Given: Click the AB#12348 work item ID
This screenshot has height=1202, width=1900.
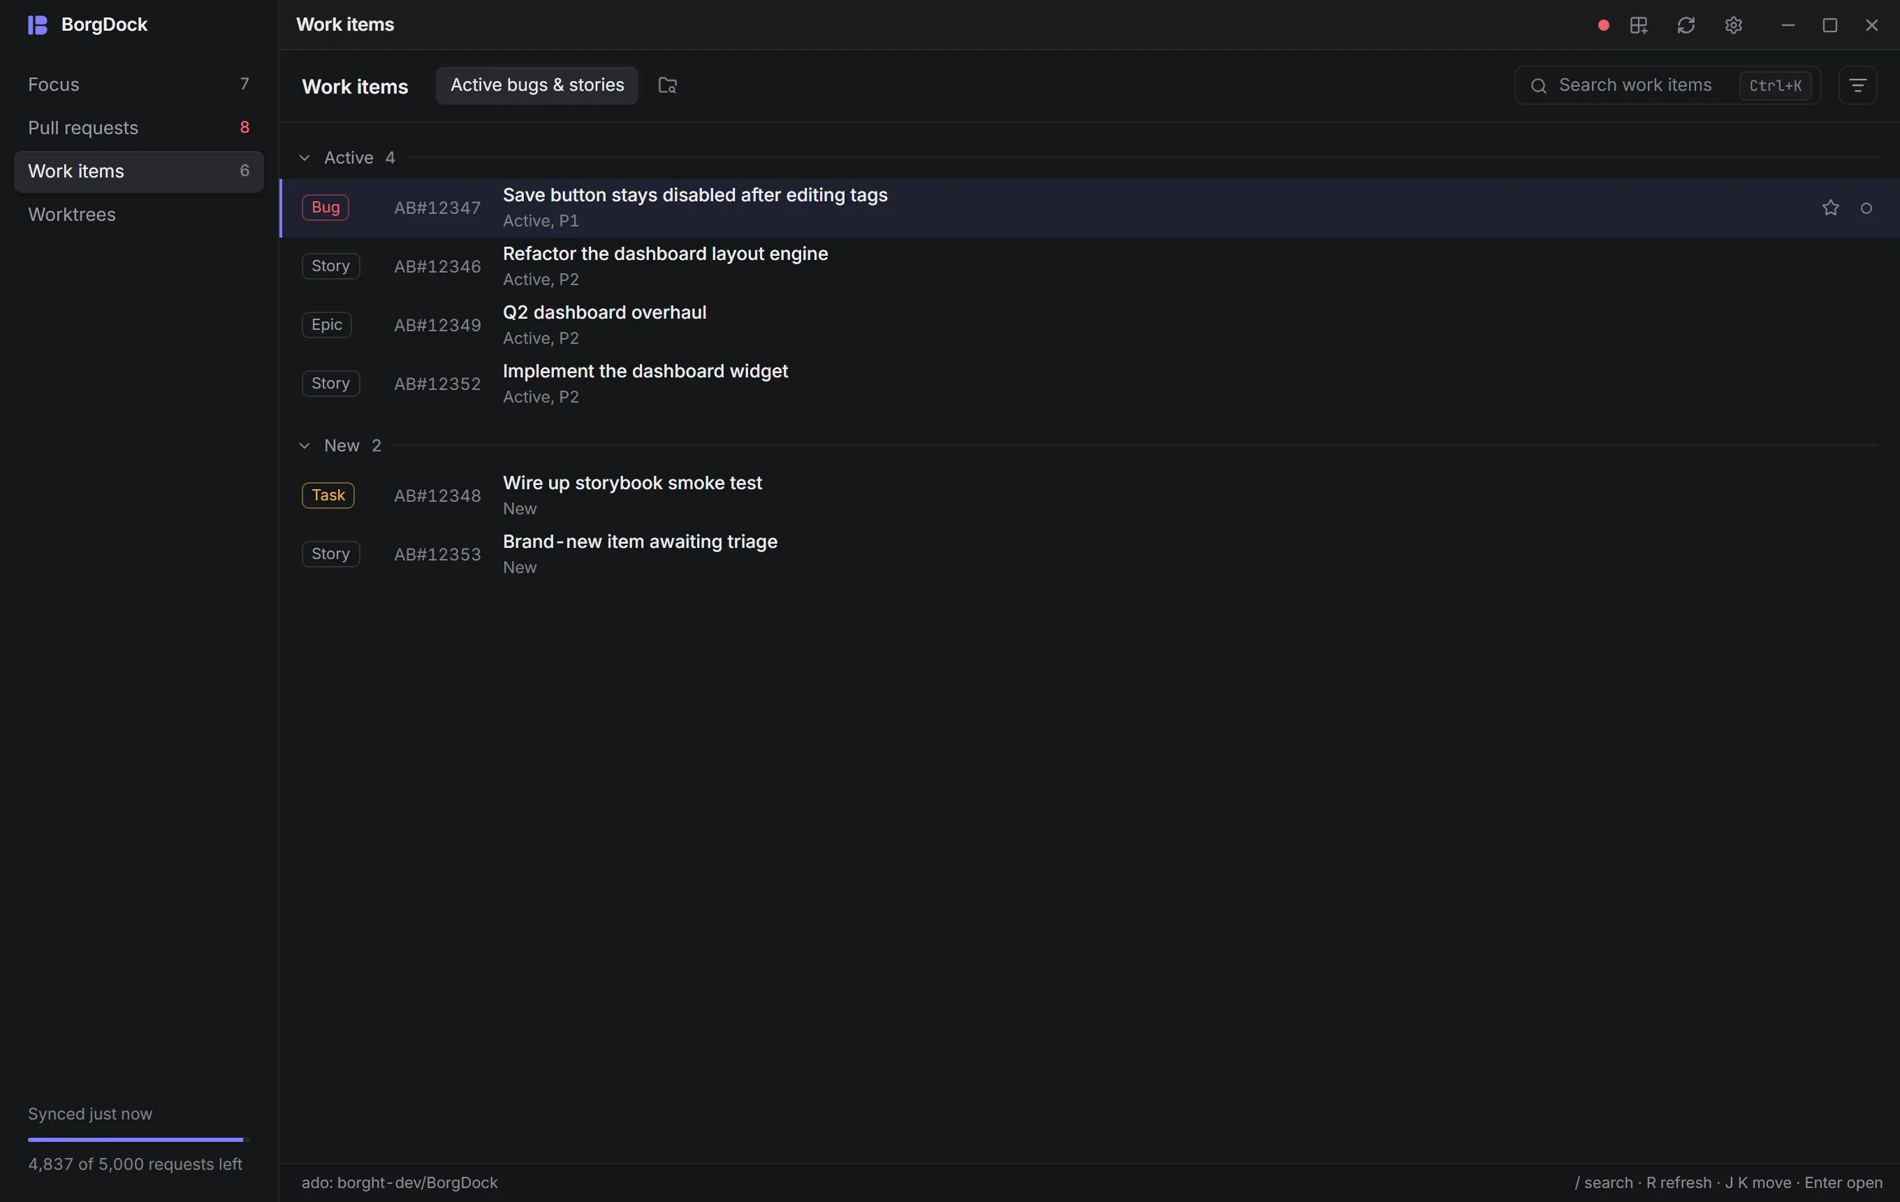Looking at the screenshot, I should pos(437,496).
